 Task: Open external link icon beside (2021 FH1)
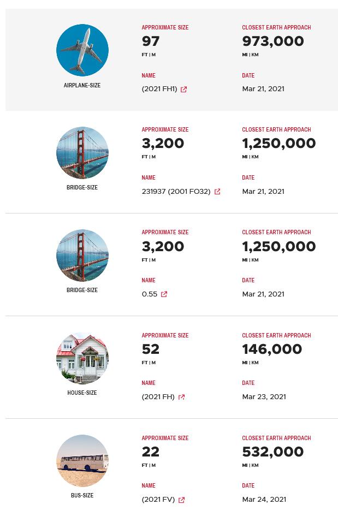coord(183,89)
